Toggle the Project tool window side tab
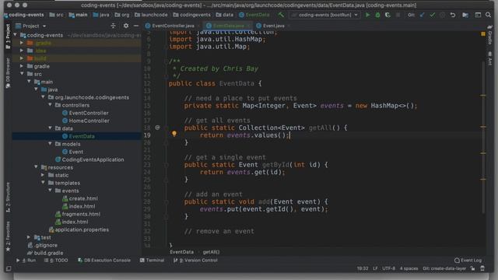This screenshot has width=498, height=280. (x=8, y=37)
